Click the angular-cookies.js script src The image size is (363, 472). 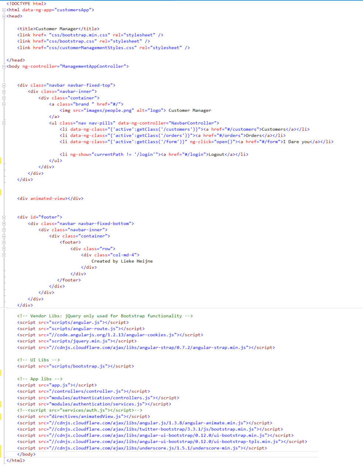coord(113,335)
